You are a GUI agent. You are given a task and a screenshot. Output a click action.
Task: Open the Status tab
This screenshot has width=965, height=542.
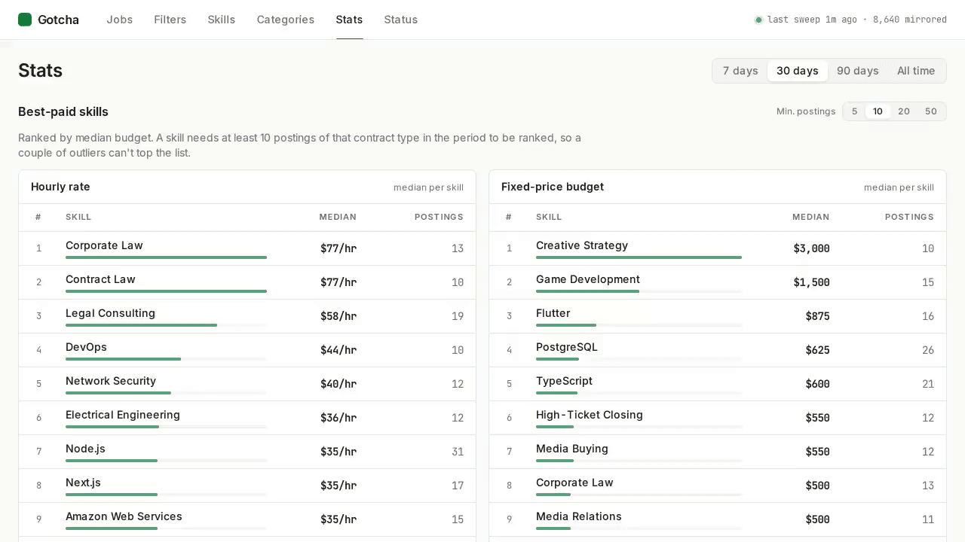[x=400, y=20]
